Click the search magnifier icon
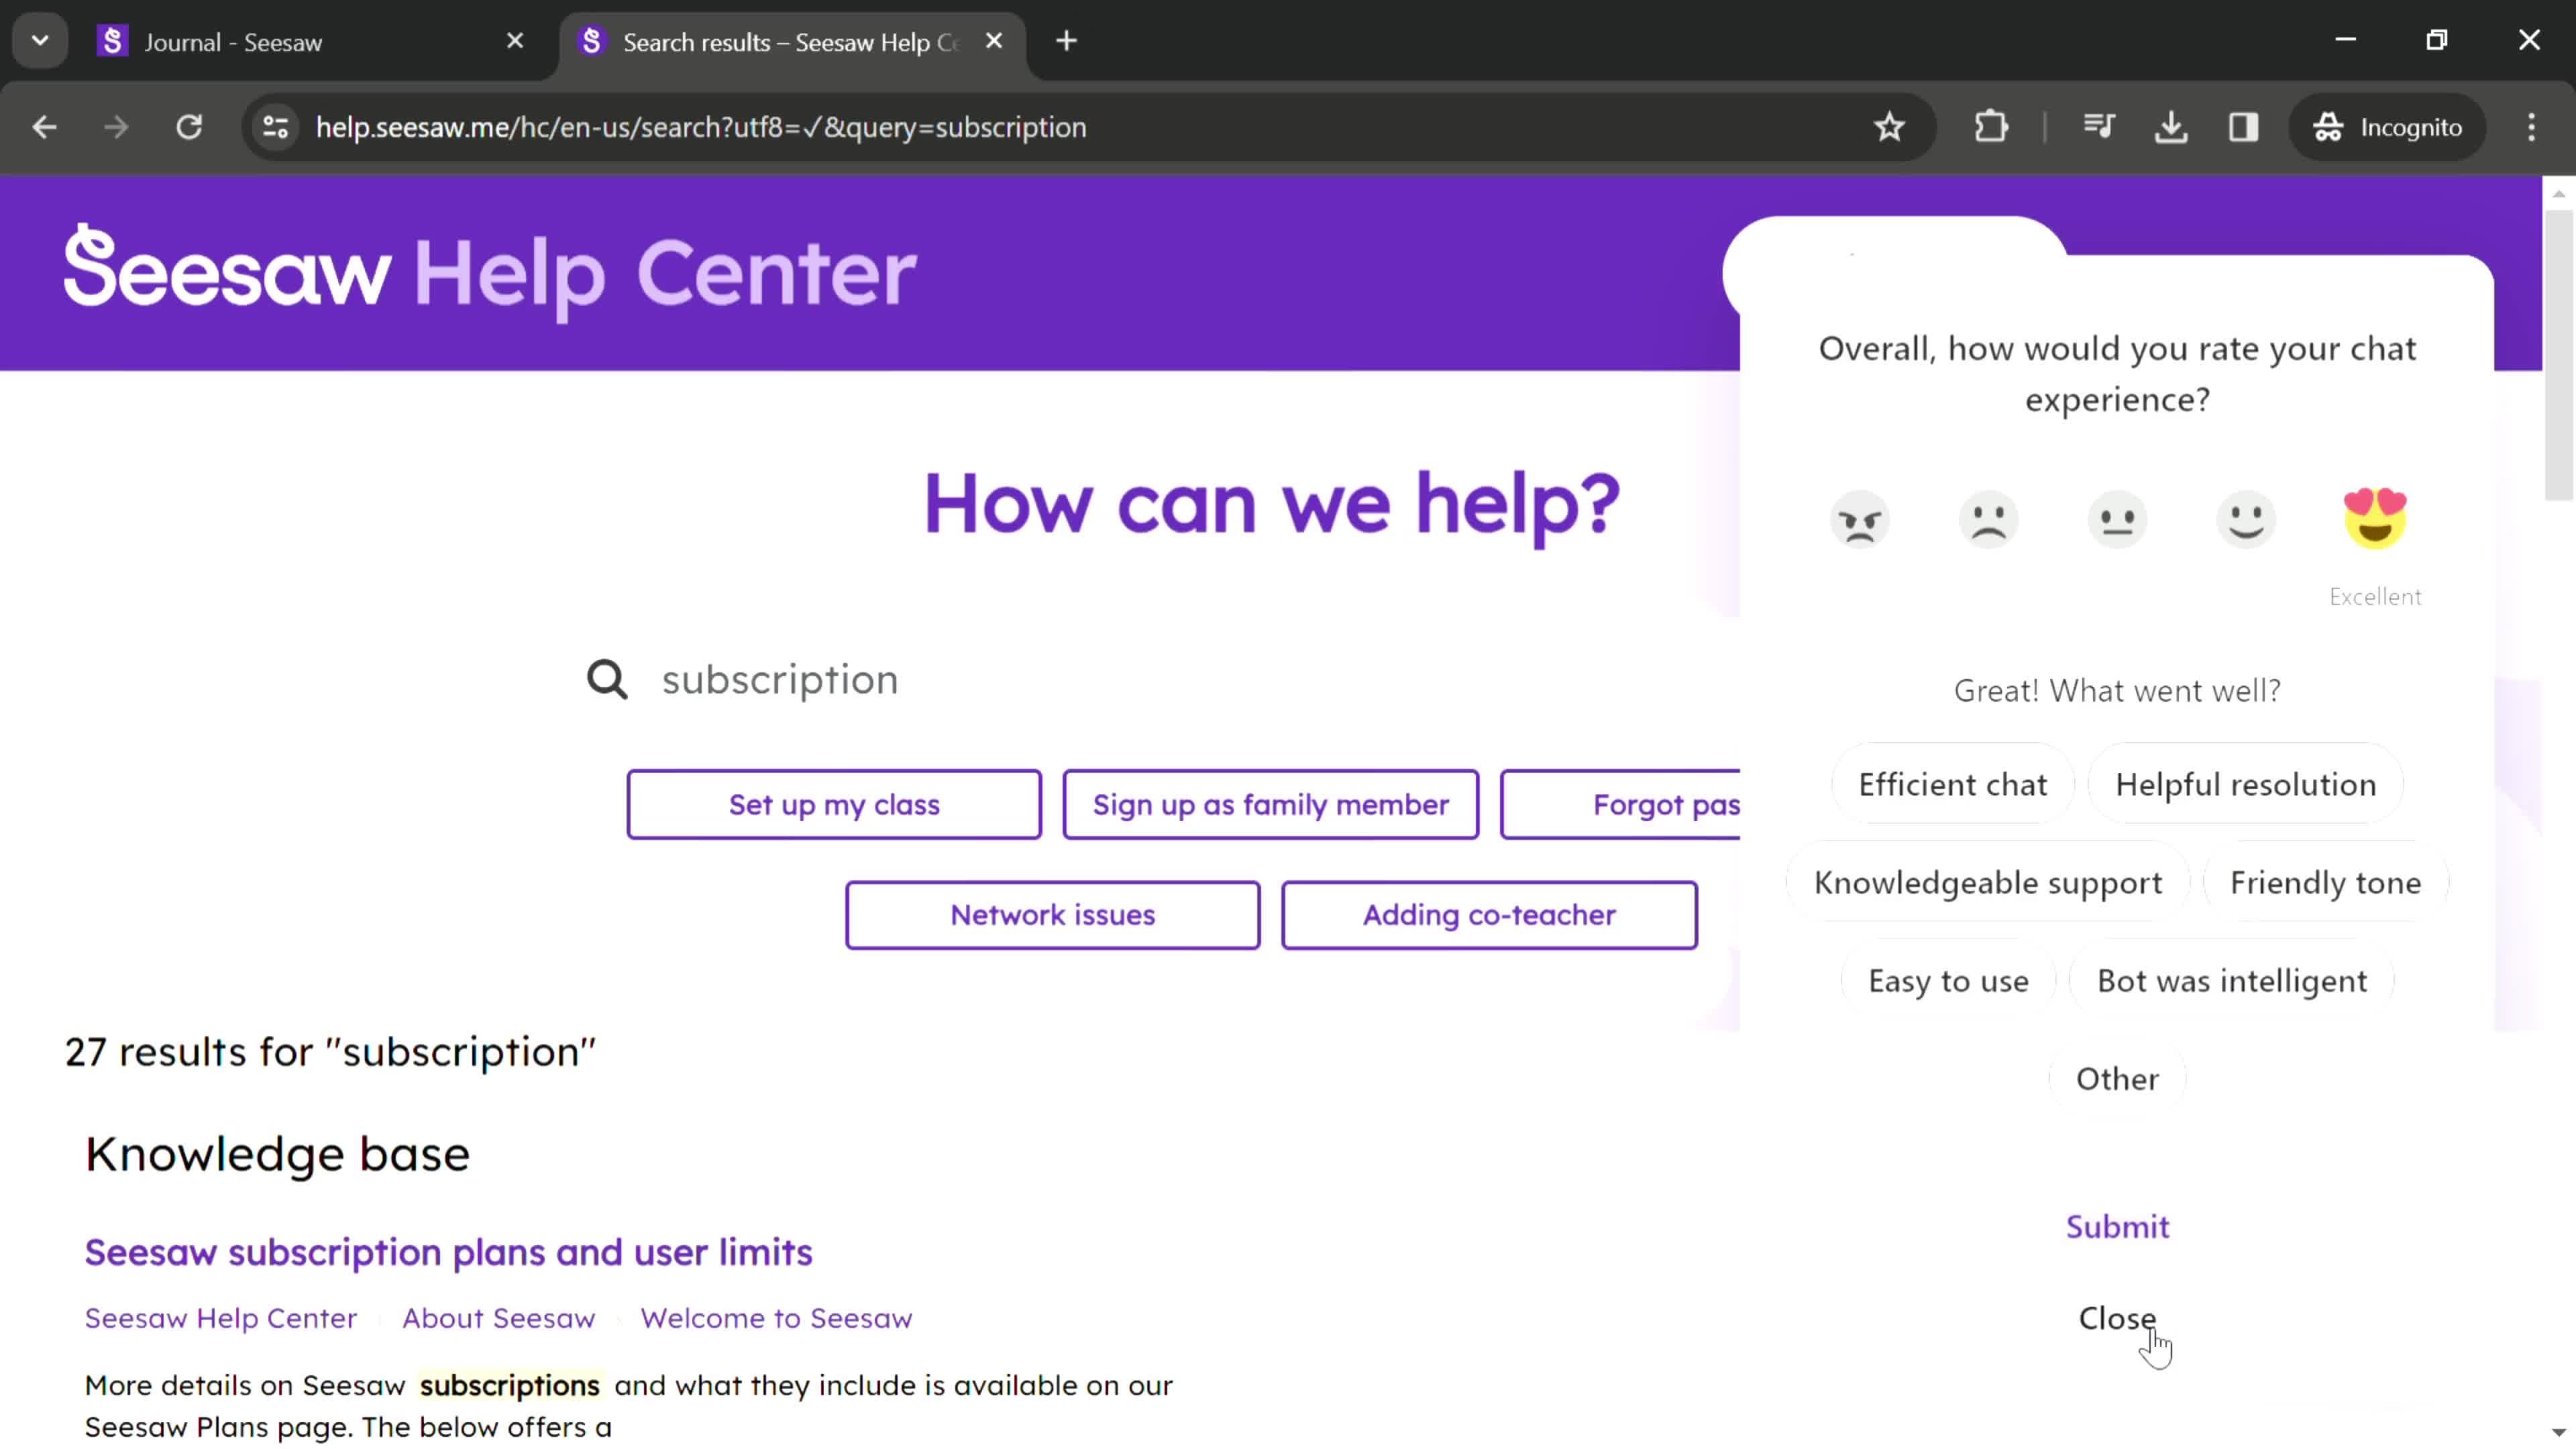This screenshot has width=2576, height=1449. point(607,680)
